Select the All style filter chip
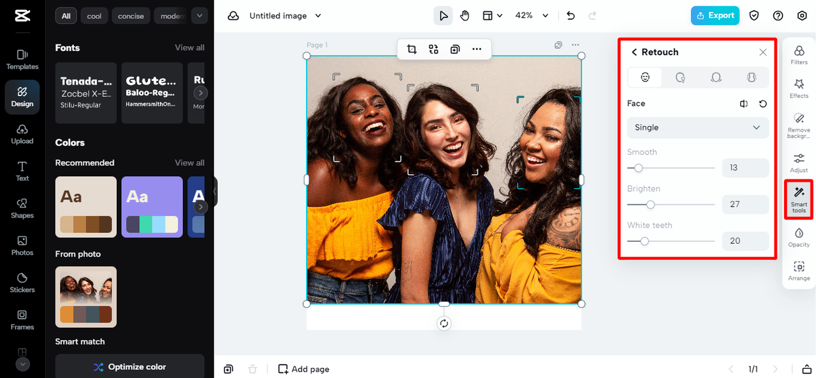The width and height of the screenshot is (816, 378). (x=66, y=16)
